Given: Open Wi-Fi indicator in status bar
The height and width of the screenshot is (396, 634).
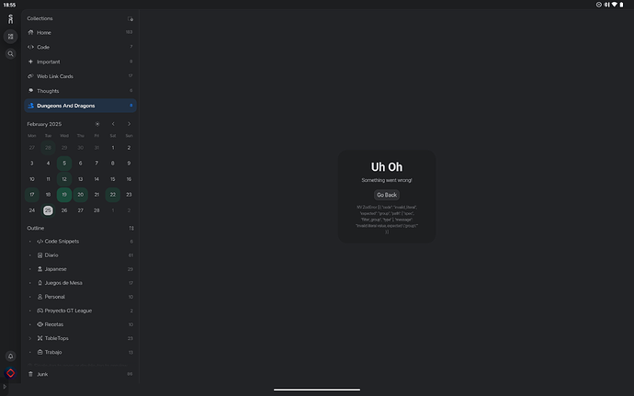Looking at the screenshot, I should pyautogui.click(x=614, y=5).
